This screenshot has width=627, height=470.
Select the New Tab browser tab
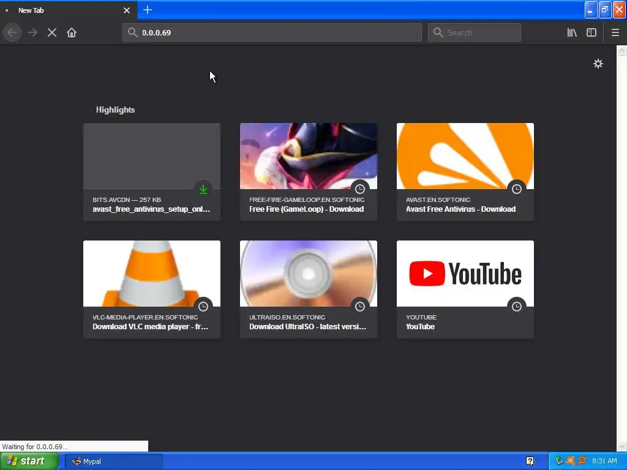pos(69,10)
